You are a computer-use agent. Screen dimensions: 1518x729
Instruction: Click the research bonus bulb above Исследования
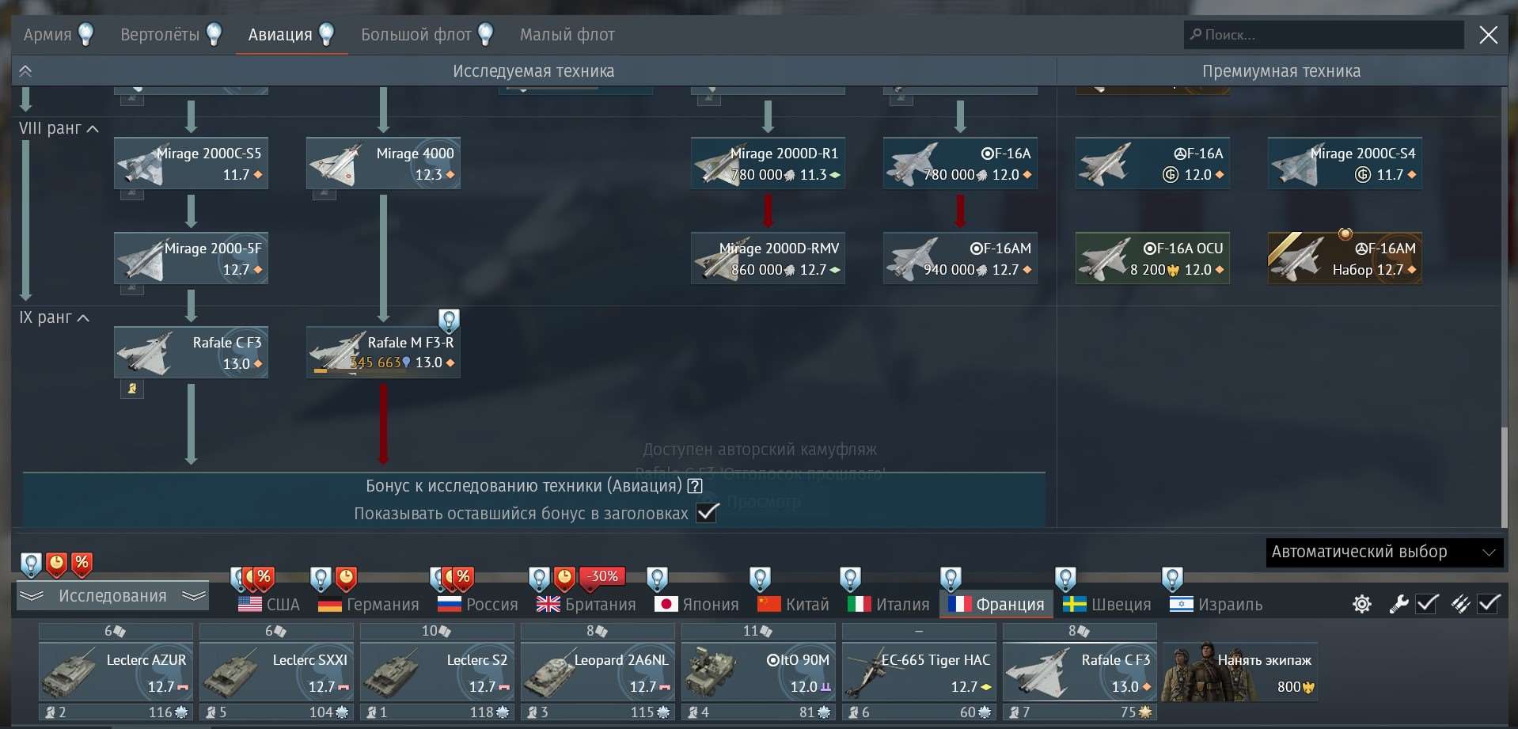point(31,565)
